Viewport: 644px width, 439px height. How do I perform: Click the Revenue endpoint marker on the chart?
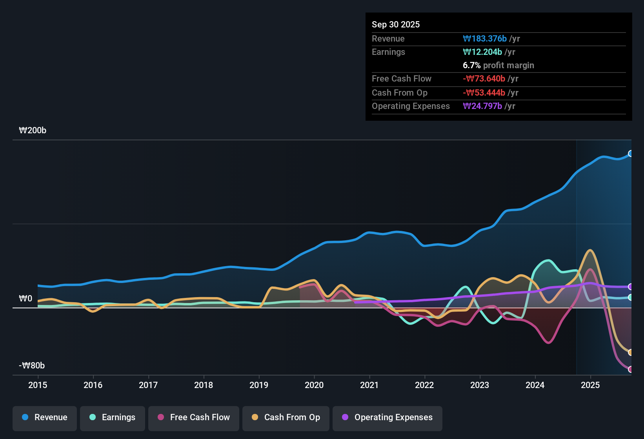pyautogui.click(x=631, y=154)
